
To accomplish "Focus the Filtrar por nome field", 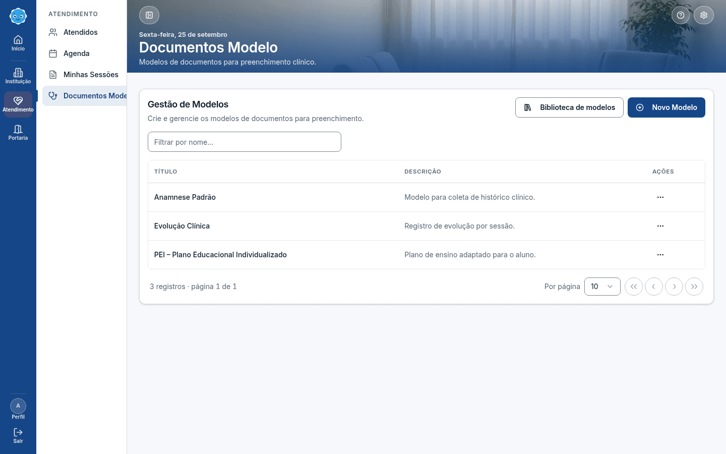I will tap(245, 142).
